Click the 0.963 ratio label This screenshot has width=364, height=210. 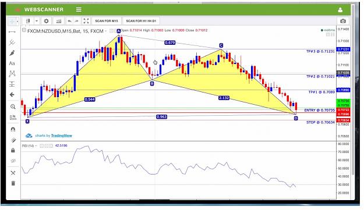click(x=161, y=116)
